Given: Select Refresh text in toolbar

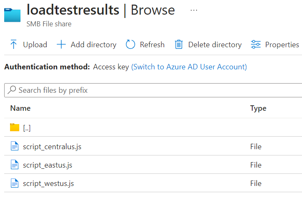Looking at the screenshot, I should [x=152, y=45].
